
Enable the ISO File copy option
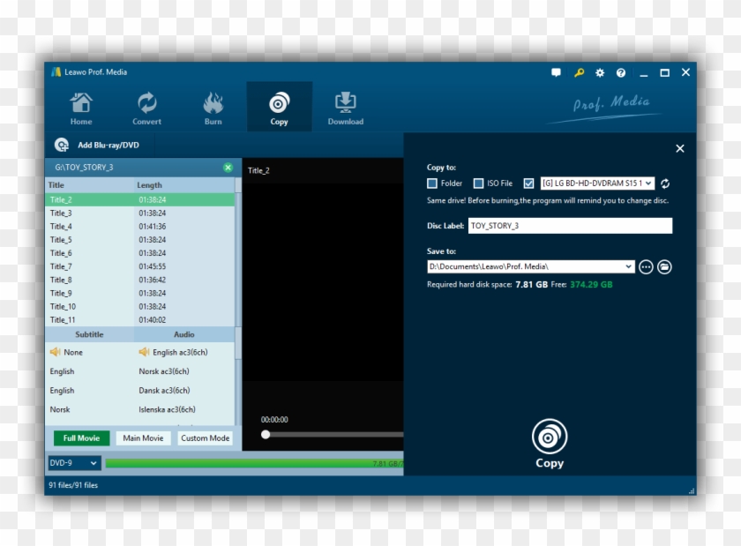click(478, 183)
